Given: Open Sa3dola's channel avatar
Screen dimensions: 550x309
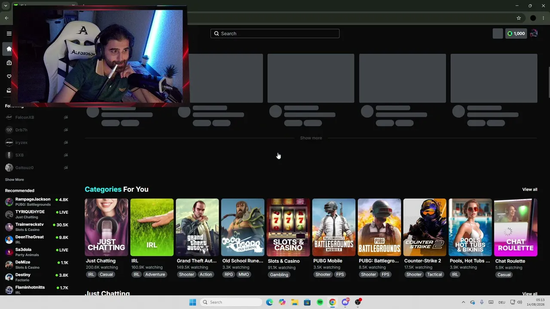Looking at the screenshot, I should 9,252.
